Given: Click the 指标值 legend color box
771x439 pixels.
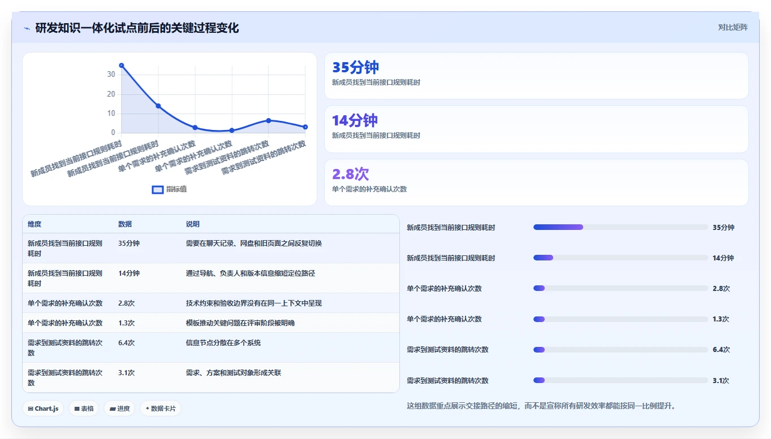Looking at the screenshot, I should pos(158,189).
